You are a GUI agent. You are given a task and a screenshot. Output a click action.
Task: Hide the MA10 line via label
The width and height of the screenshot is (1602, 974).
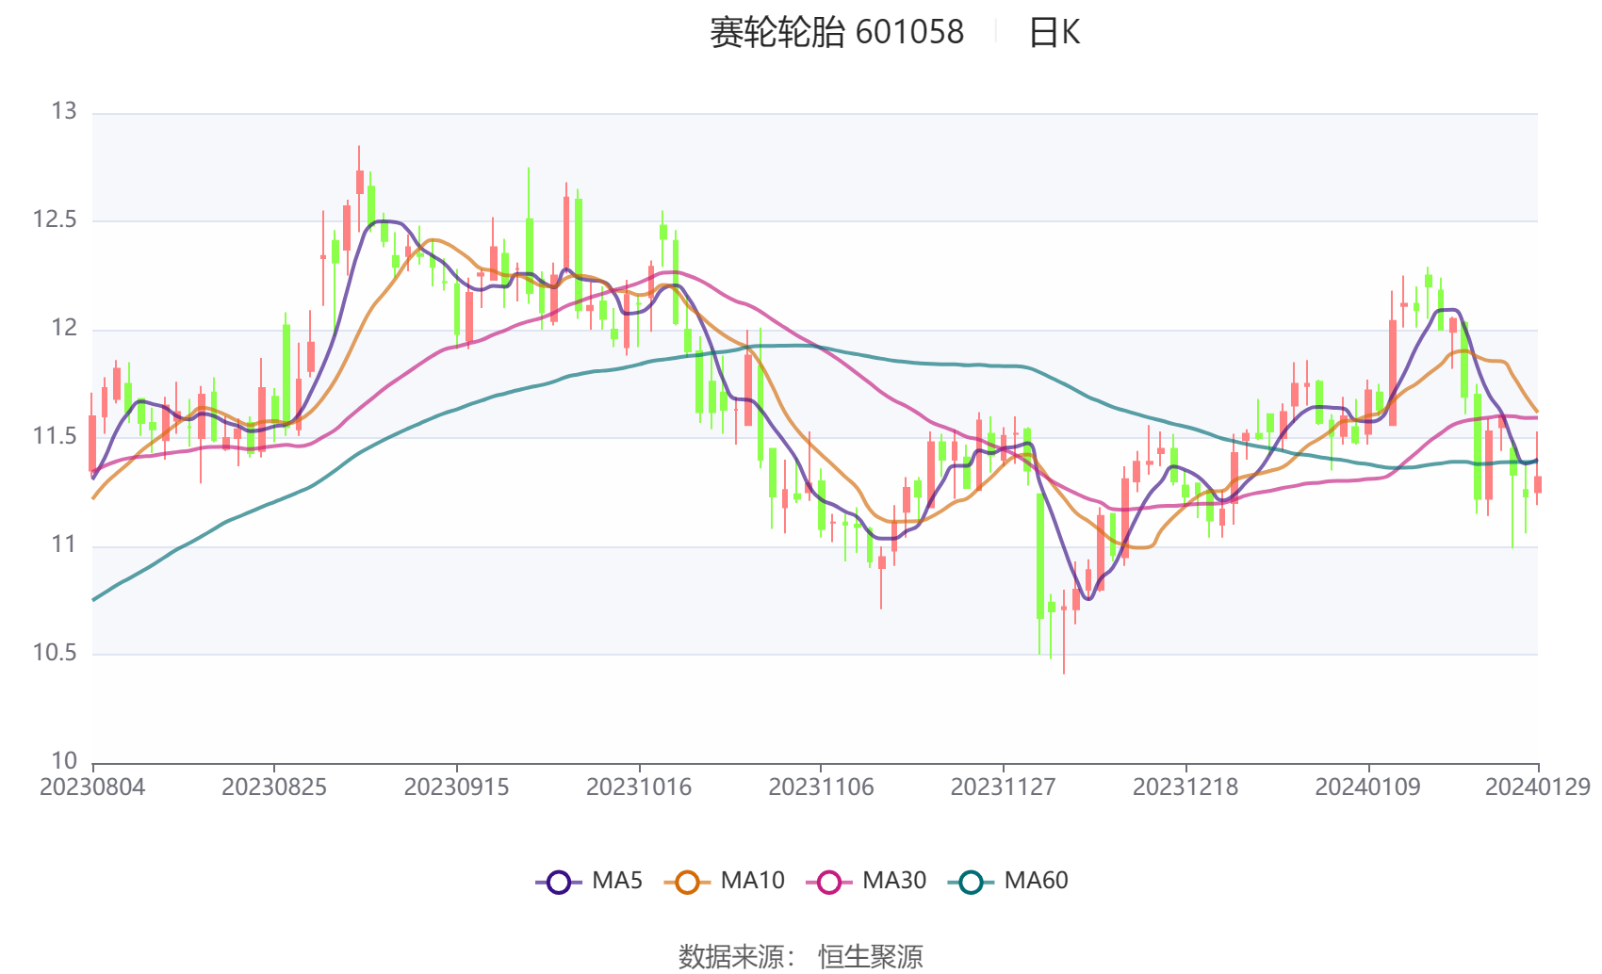tap(752, 881)
